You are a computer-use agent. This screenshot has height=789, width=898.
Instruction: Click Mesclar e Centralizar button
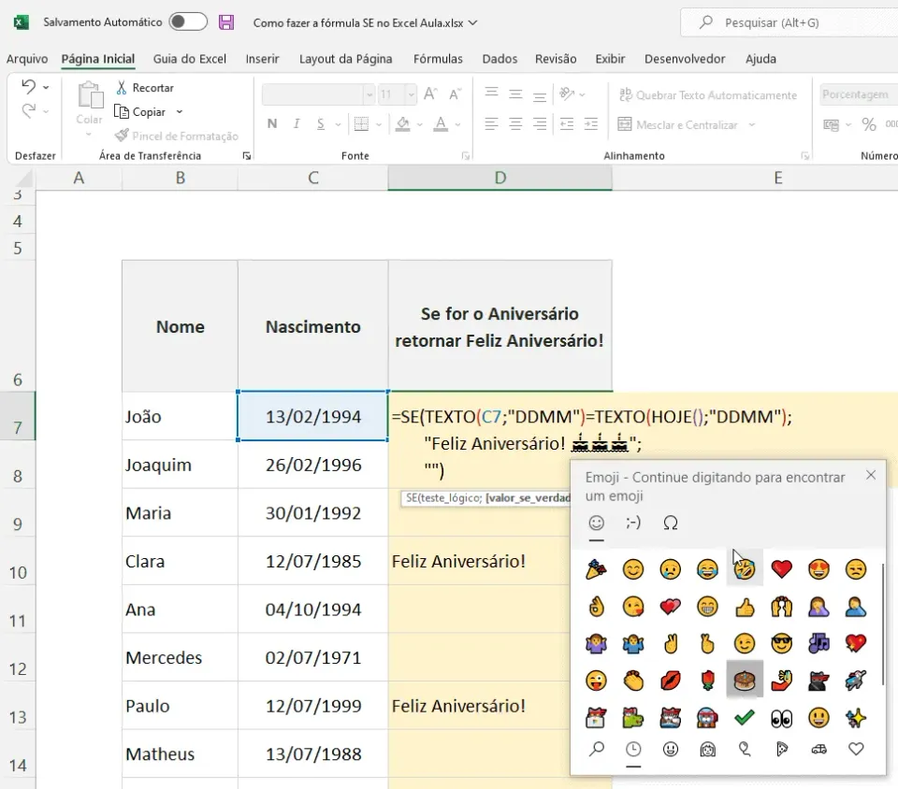pos(678,124)
